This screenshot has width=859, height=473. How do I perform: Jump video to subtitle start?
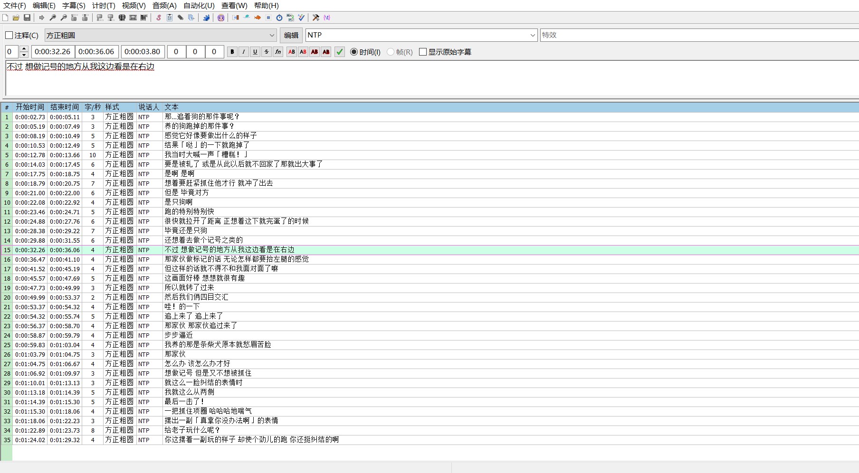(74, 18)
